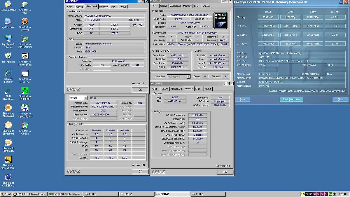Viewport: 350px width, 197px height.
Task: Select the Cache tab in CPU window
Action: [164, 6]
